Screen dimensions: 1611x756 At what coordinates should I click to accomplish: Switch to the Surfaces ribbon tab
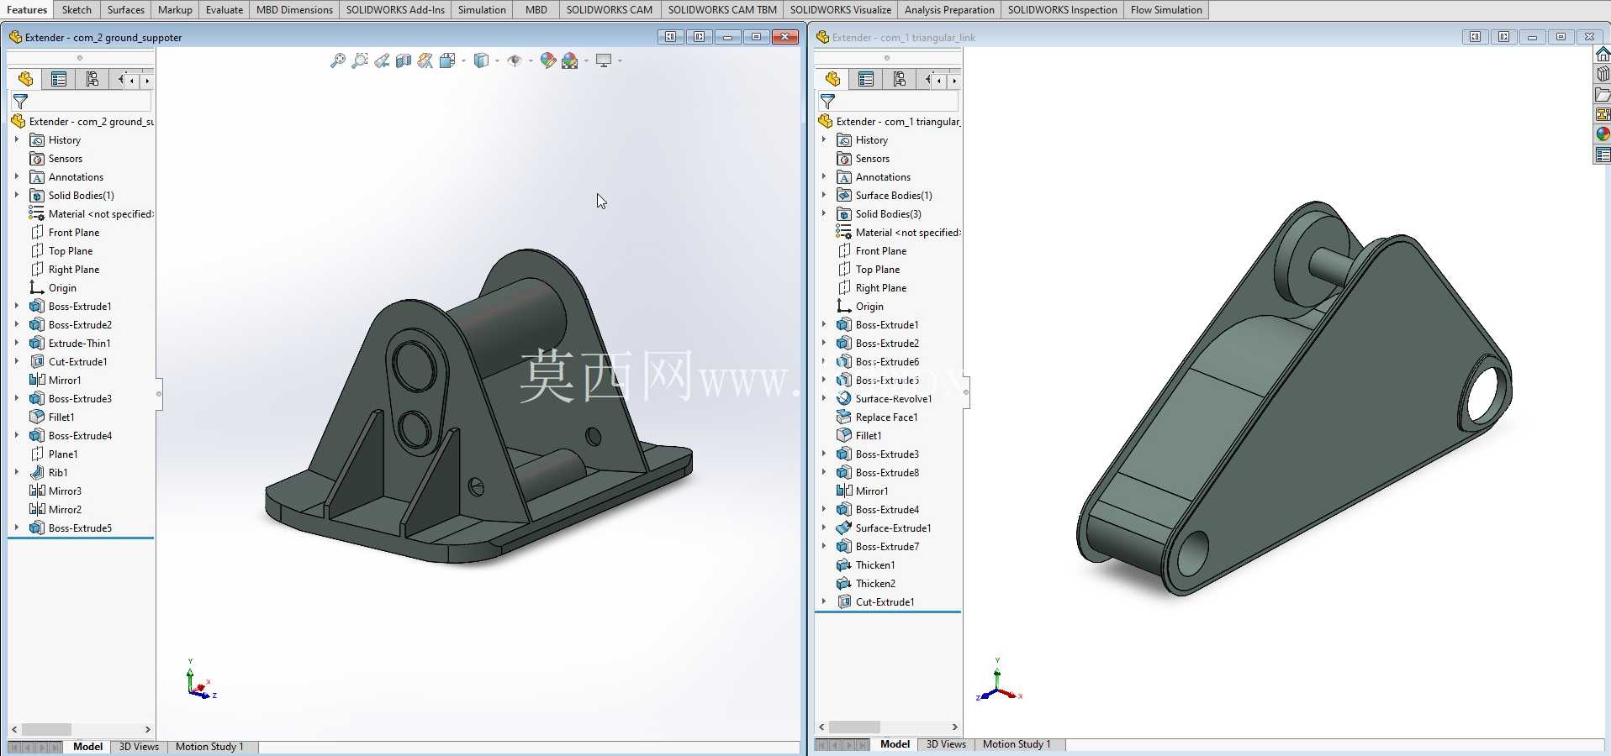[126, 10]
